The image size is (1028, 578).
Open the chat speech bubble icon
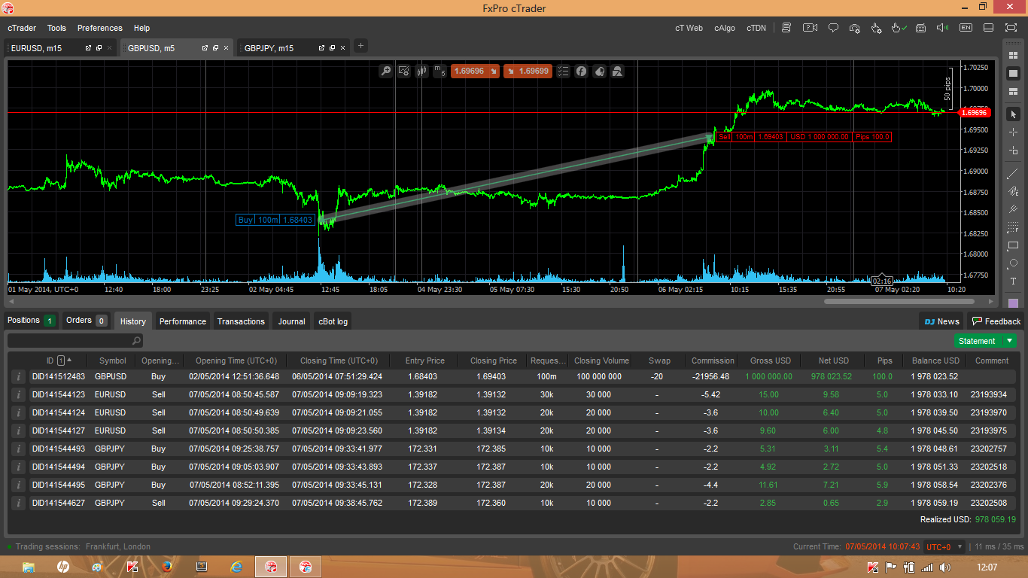point(833,28)
